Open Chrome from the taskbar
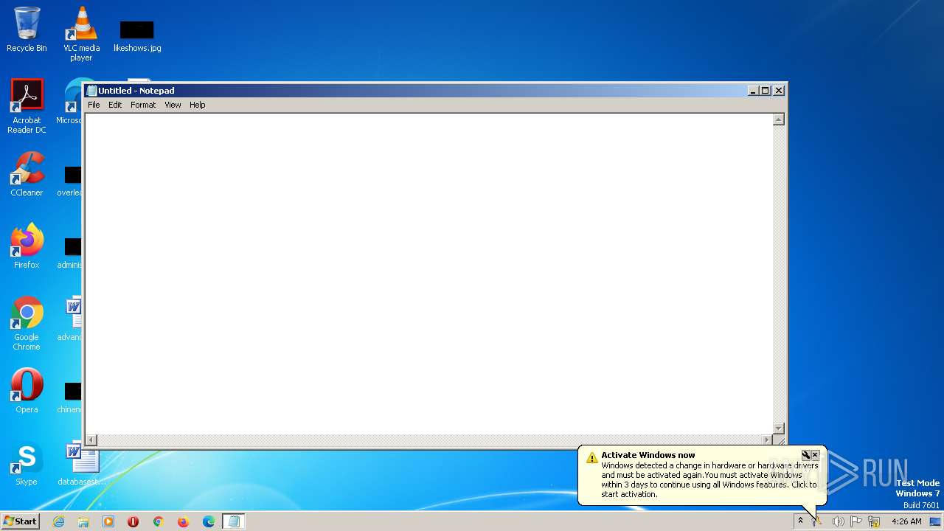Image resolution: width=944 pixels, height=531 pixels. coord(158,521)
